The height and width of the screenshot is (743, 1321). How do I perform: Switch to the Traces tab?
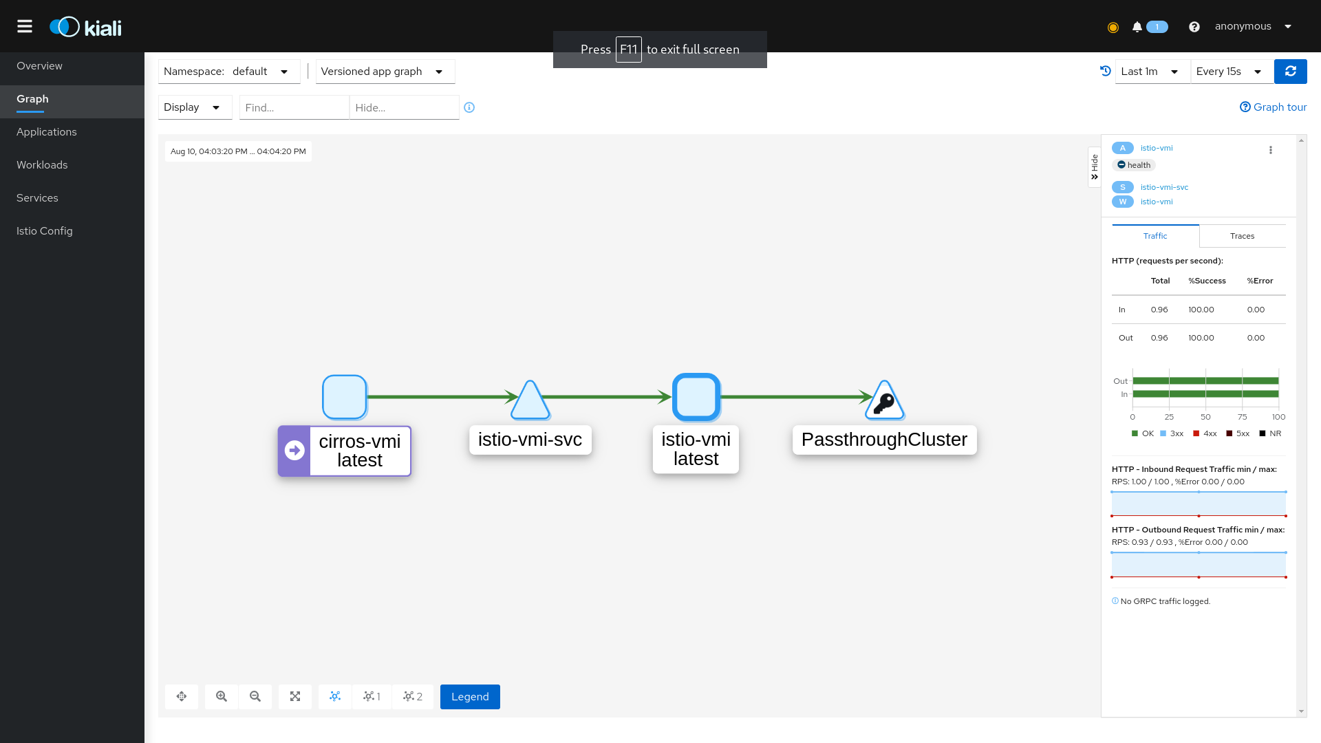click(1242, 236)
